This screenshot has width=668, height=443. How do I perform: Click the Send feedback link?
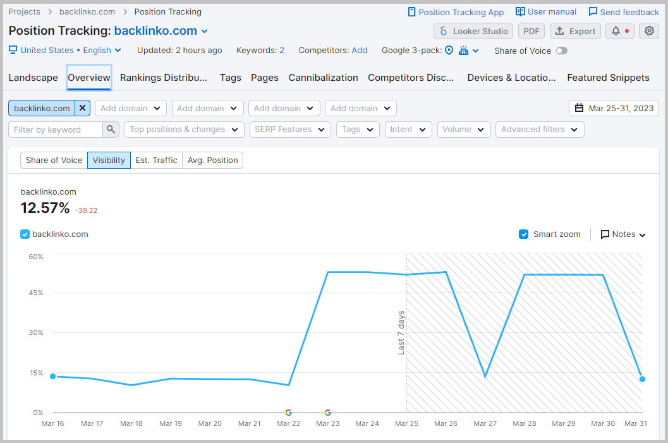coord(624,12)
